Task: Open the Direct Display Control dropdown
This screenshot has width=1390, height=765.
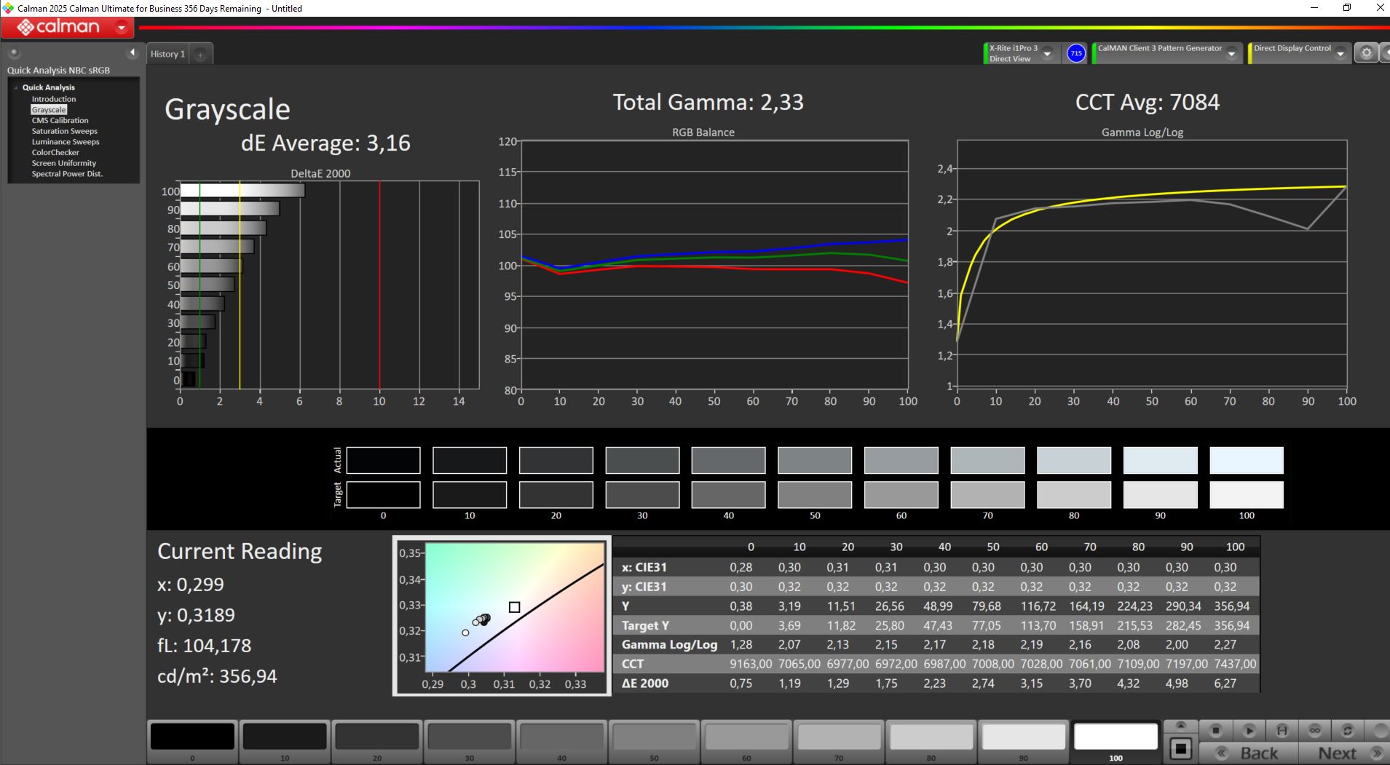Action: pyautogui.click(x=1340, y=53)
